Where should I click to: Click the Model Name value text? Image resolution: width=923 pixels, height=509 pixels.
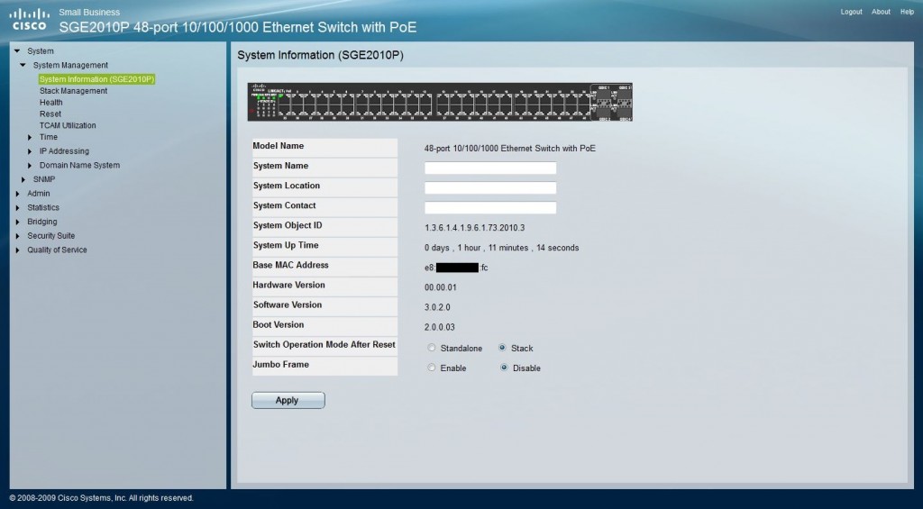click(x=510, y=149)
